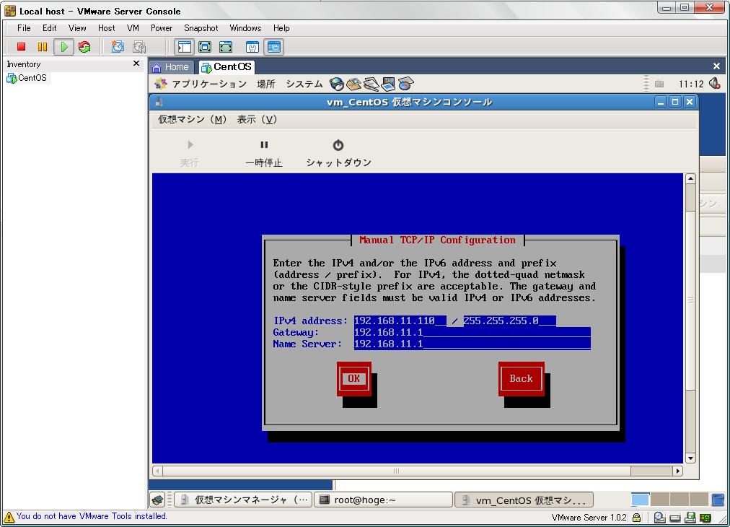Click the GNOME panel clock showing 11:12
This screenshot has height=527, width=730.
pos(691,84)
